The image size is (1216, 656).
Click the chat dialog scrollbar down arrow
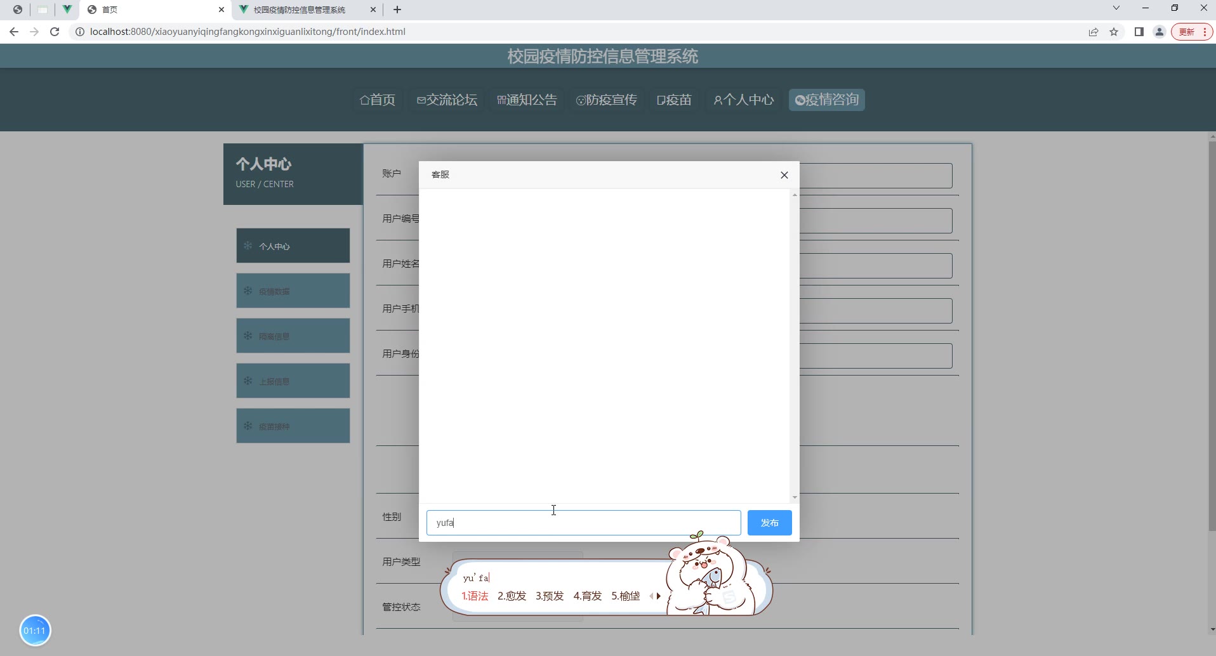[x=795, y=497]
